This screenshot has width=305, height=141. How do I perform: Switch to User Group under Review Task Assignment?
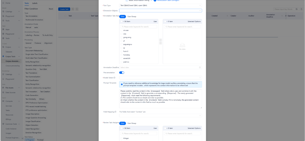[x=132, y=123]
